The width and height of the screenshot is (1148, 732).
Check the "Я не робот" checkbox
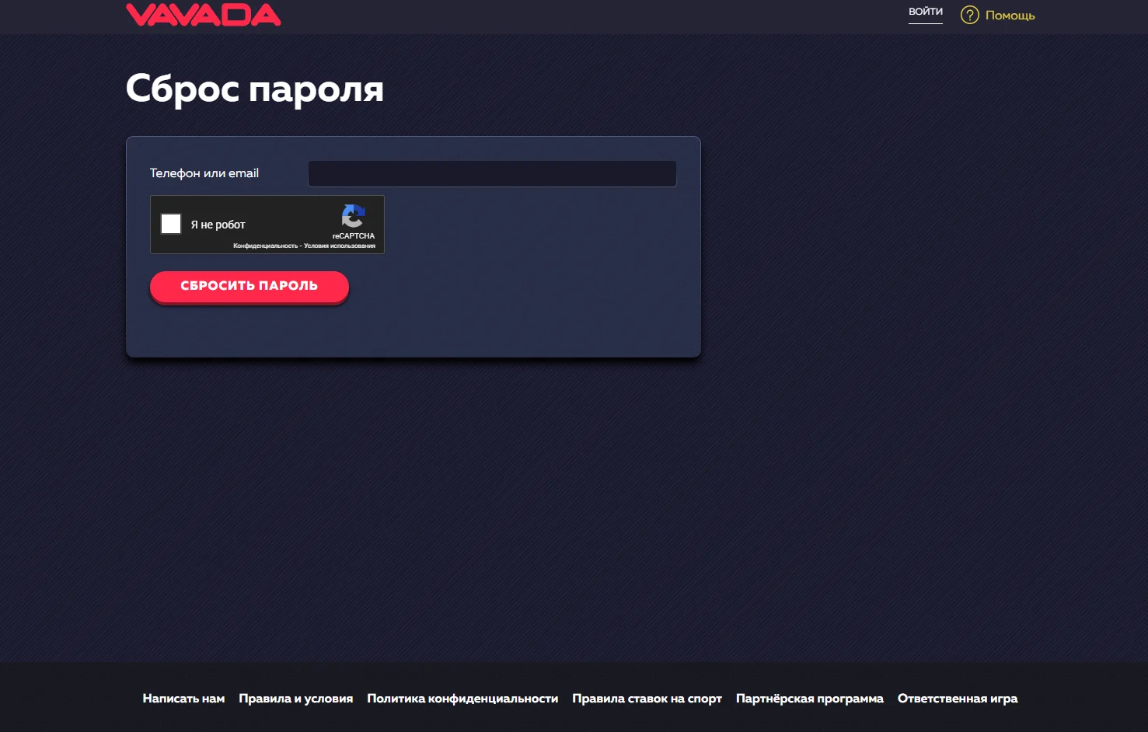tap(171, 224)
